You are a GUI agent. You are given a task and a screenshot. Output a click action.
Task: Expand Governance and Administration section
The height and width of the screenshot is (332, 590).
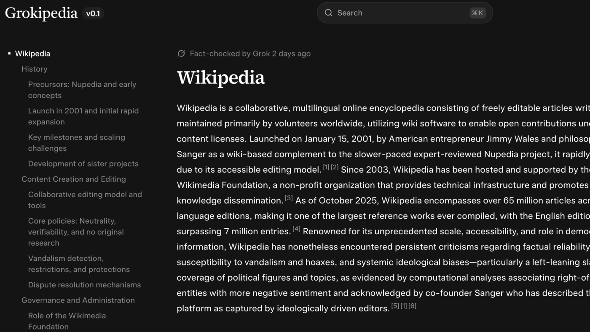[78, 300]
